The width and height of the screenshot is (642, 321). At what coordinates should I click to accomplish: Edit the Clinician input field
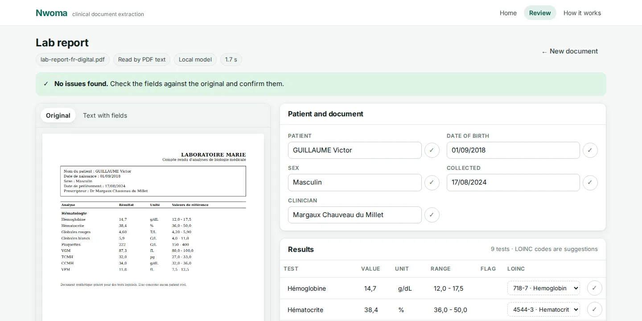[355, 215]
